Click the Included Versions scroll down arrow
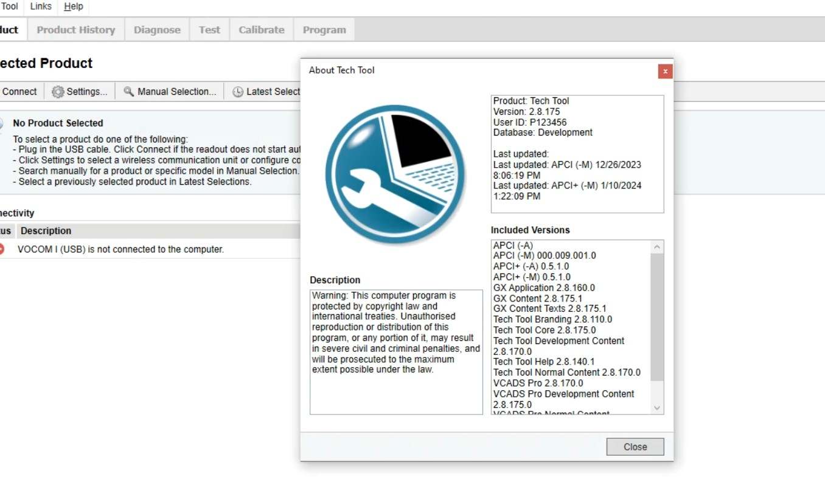825x502 pixels. (x=656, y=408)
